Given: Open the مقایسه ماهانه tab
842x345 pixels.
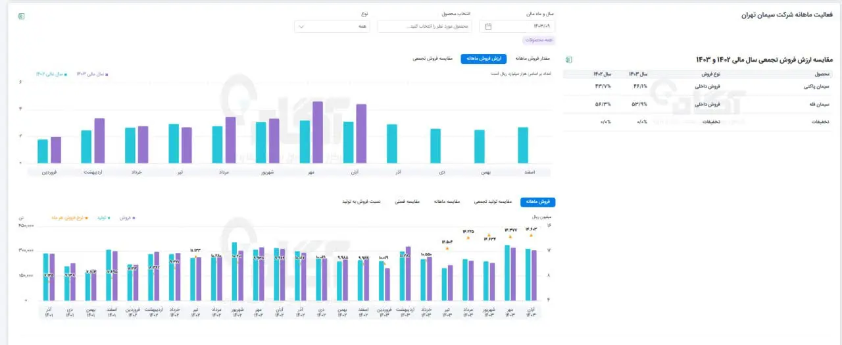Looking at the screenshot, I should click(447, 202).
